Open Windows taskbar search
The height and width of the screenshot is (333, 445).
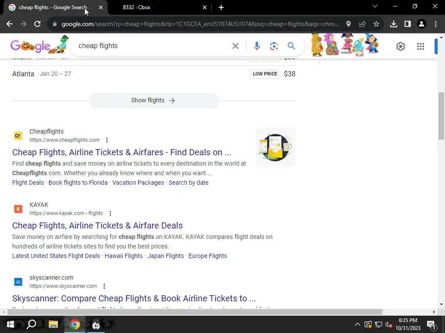[31, 324]
